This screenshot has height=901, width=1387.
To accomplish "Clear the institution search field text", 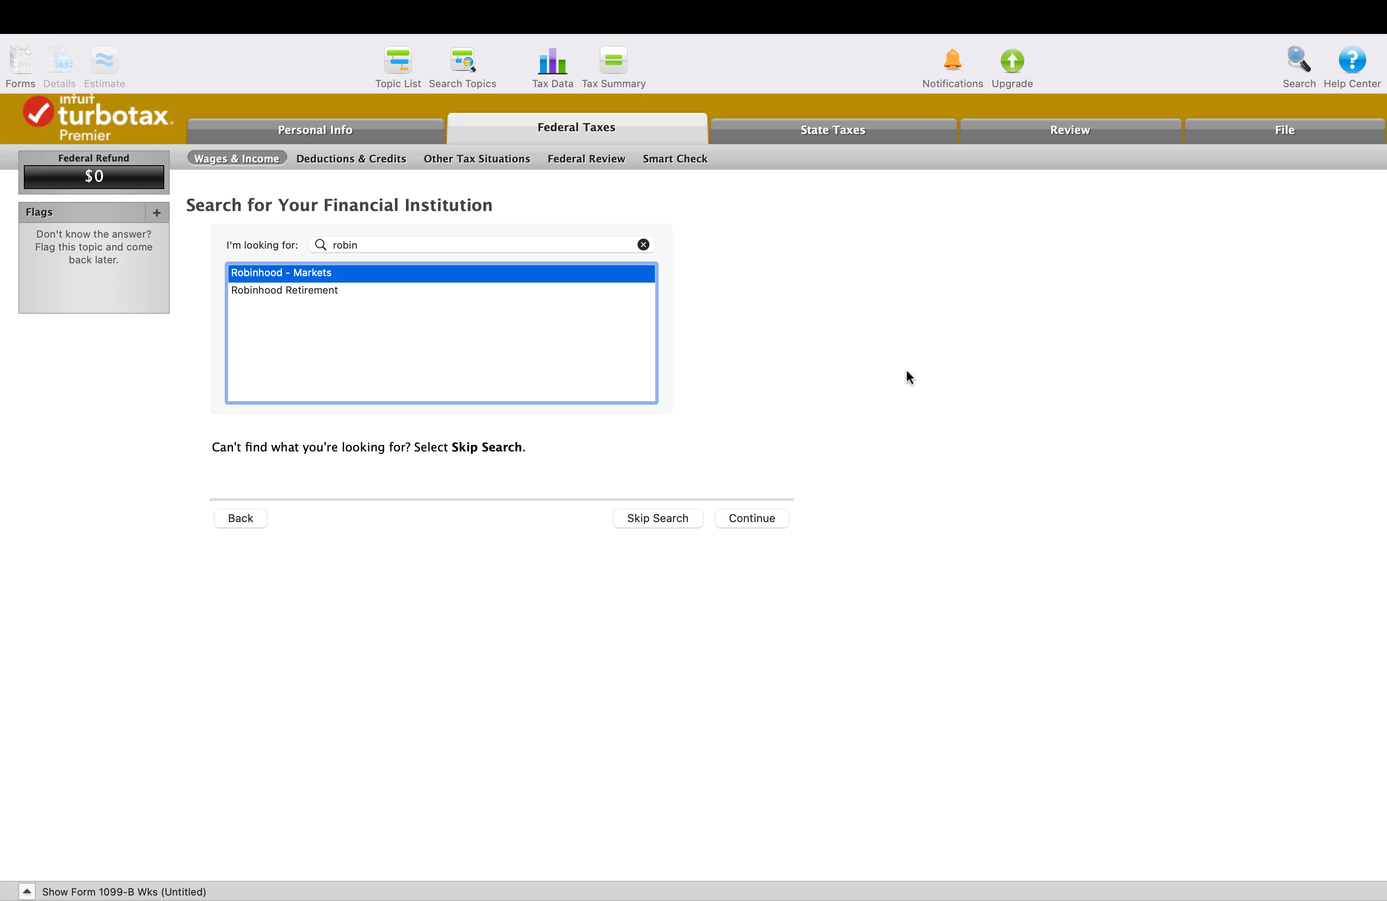I will point(643,245).
